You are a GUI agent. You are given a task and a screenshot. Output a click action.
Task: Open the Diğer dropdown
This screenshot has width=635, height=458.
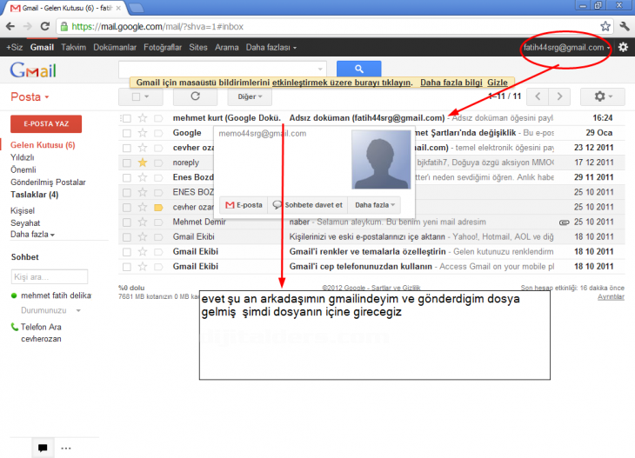click(x=250, y=96)
